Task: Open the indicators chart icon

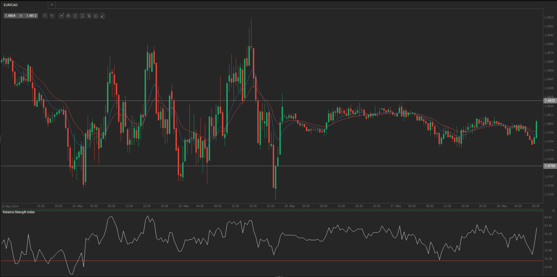Action: click(x=82, y=16)
